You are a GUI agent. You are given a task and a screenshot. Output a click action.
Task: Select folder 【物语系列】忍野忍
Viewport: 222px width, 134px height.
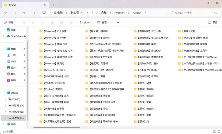[146, 76]
